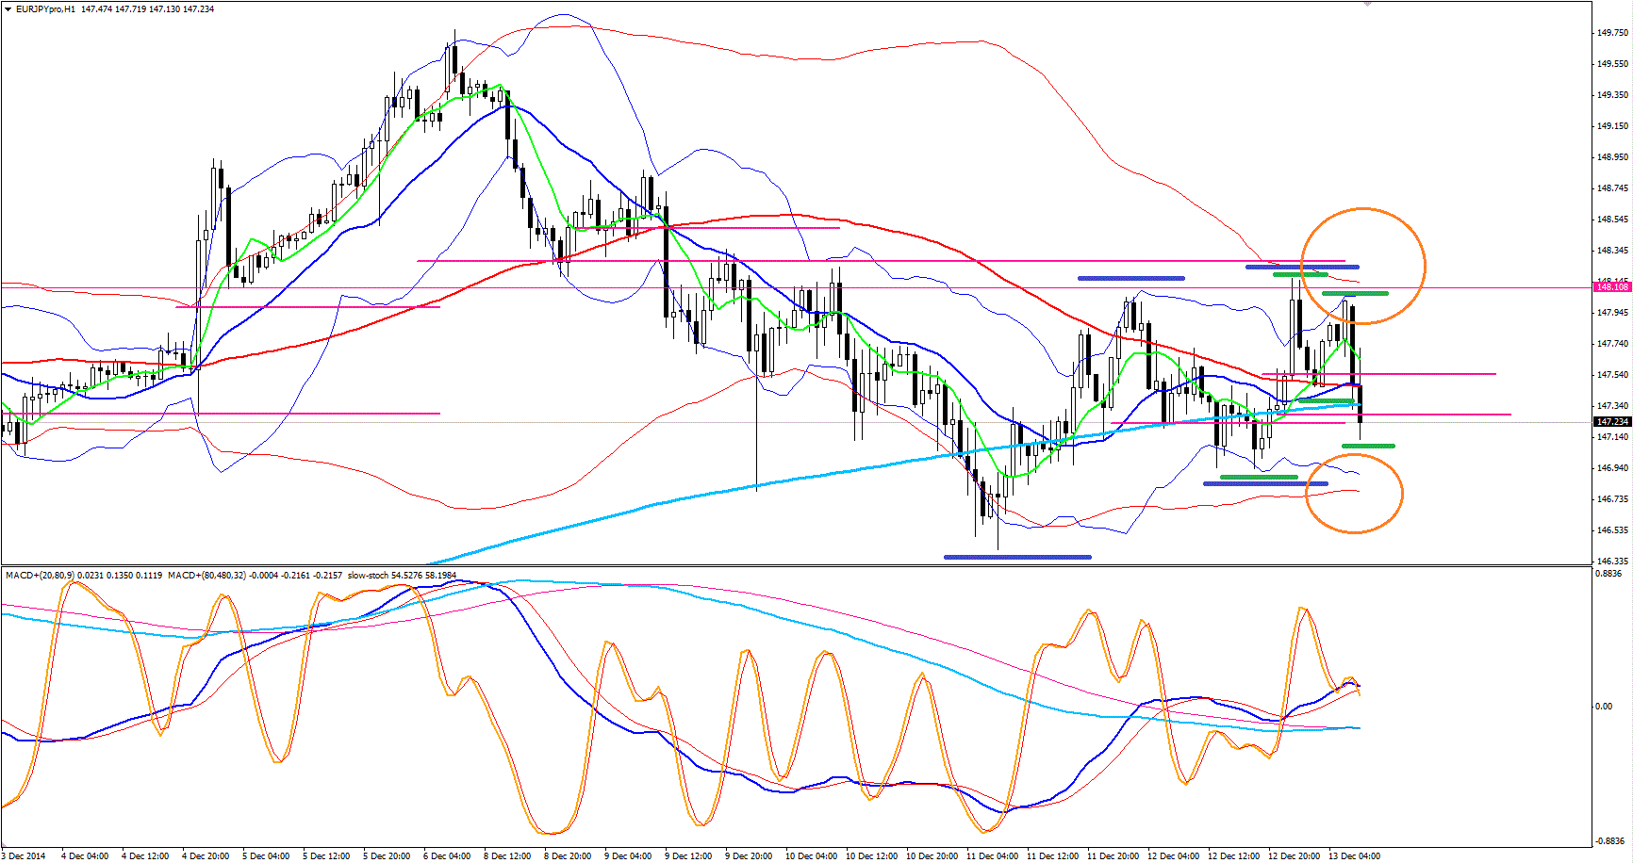This screenshot has height=863, width=1633.
Task: Click the 0.00 level on indicator scale
Action: click(x=1603, y=706)
